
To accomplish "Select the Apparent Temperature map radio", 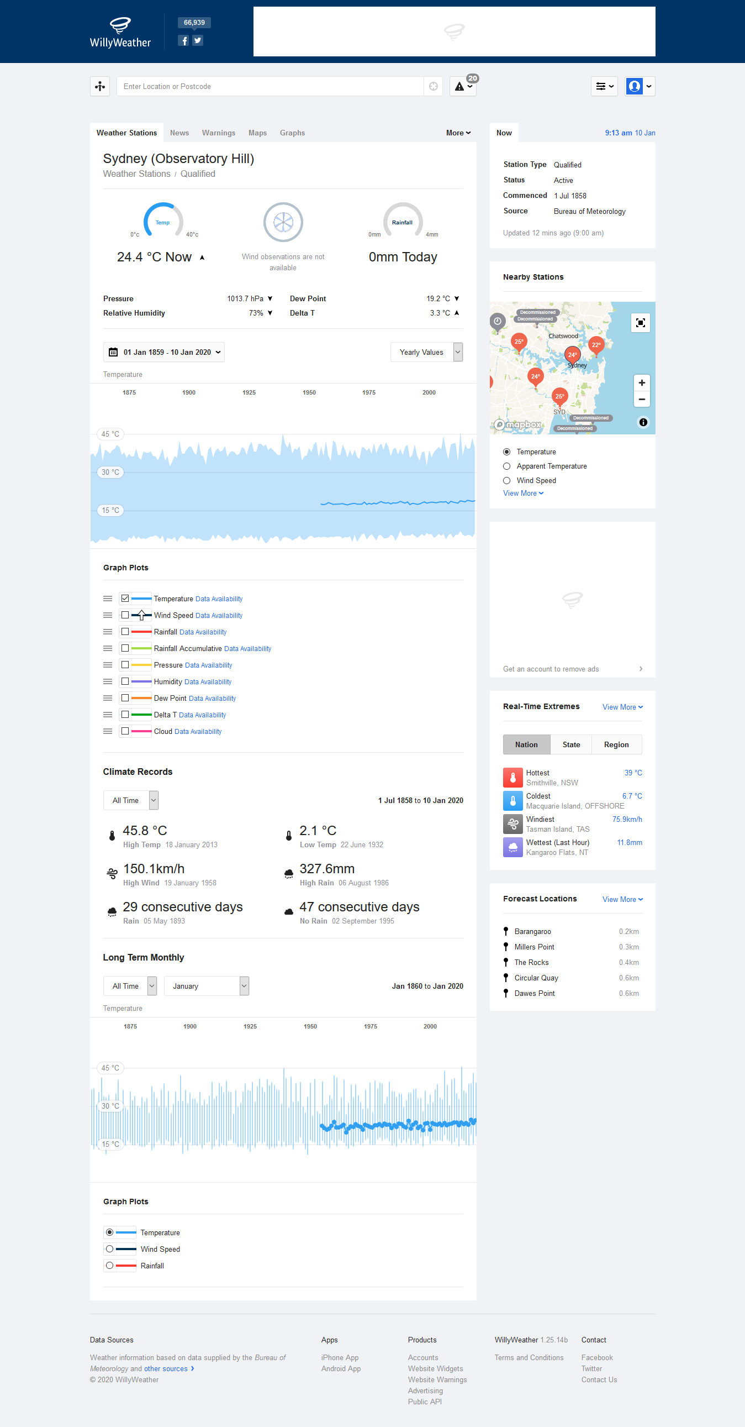I will pyautogui.click(x=506, y=466).
